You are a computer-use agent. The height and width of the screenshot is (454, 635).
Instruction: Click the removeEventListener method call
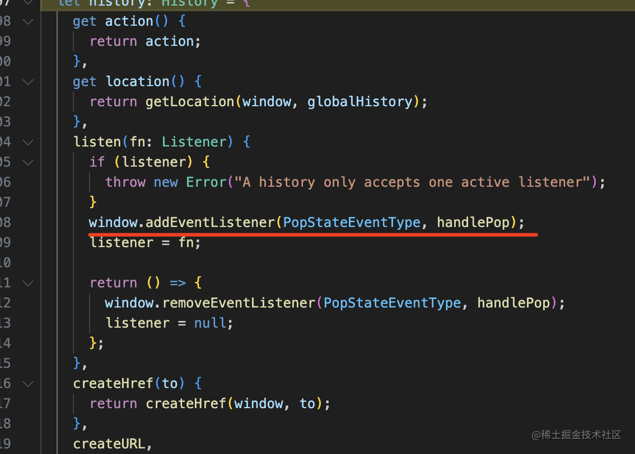point(239,302)
